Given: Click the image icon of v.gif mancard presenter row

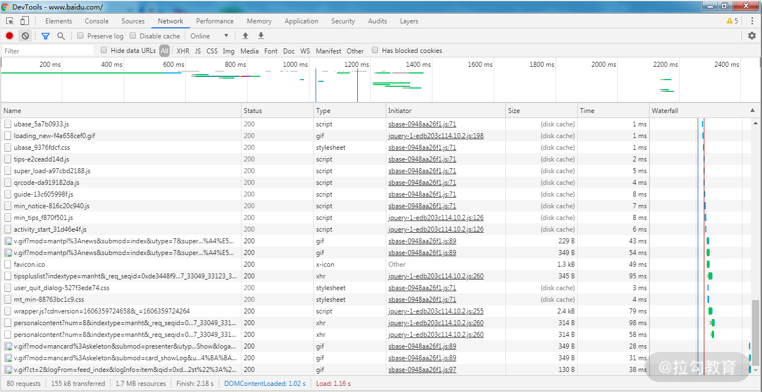Looking at the screenshot, I should tap(8, 346).
